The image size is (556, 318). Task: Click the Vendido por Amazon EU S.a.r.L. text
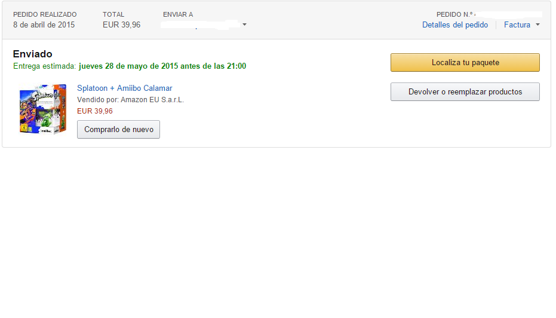click(x=130, y=100)
